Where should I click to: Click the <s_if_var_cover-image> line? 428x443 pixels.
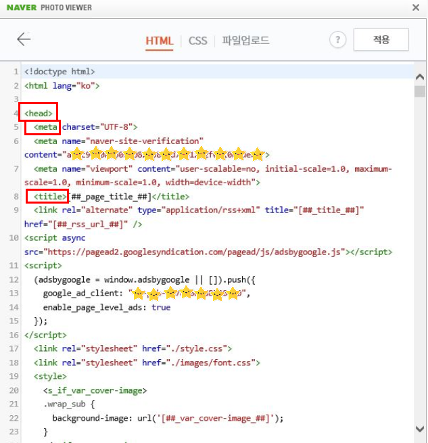pos(95,390)
